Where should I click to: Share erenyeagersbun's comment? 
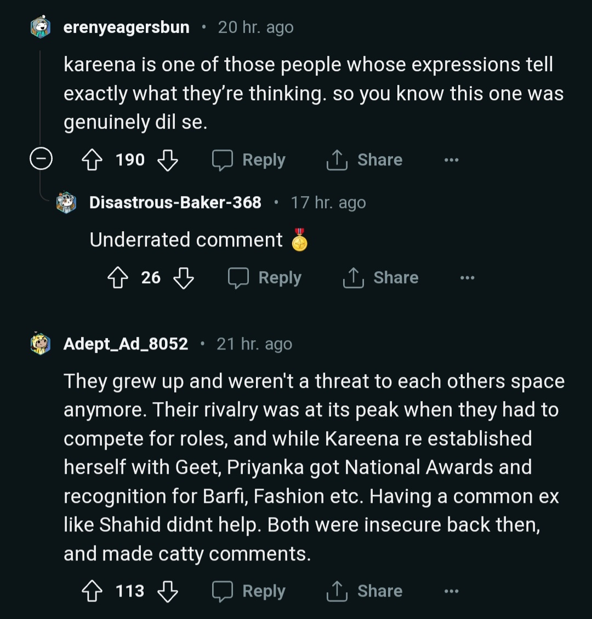[x=365, y=160]
